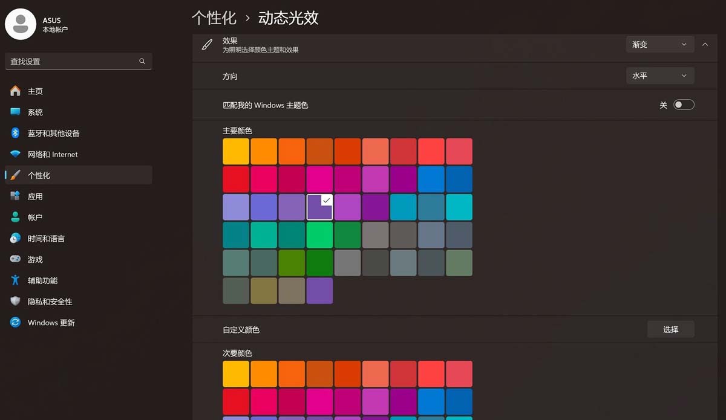
Task: Toggle 匹配我的 Windows 主题色 switch
Action: point(684,105)
